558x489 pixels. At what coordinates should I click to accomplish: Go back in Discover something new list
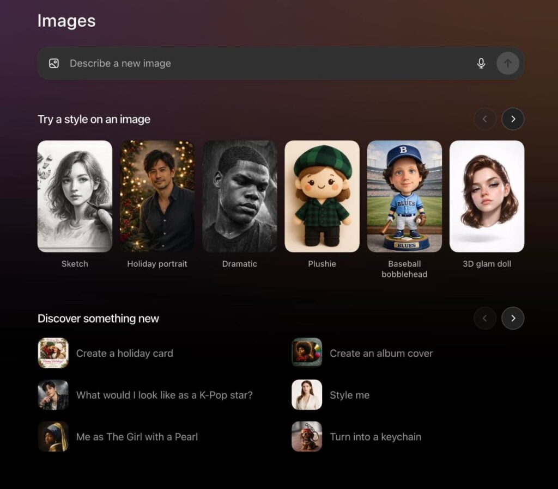click(484, 318)
